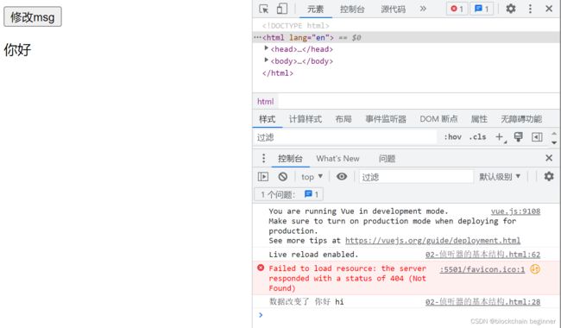This screenshot has width=561, height=328.
Task: Open the 源代码 tab
Action: tap(394, 9)
